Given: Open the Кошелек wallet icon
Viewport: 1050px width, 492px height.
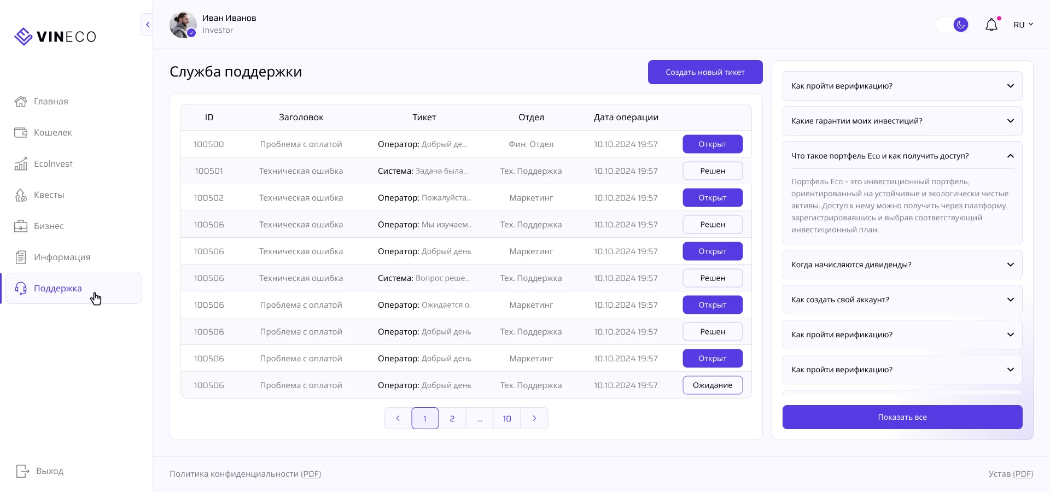Looking at the screenshot, I should pyautogui.click(x=21, y=133).
